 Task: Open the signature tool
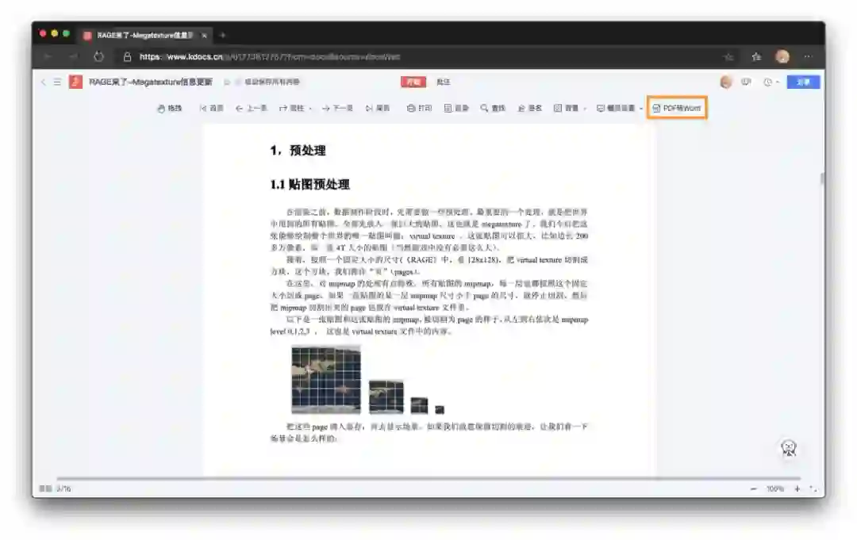tap(529, 108)
